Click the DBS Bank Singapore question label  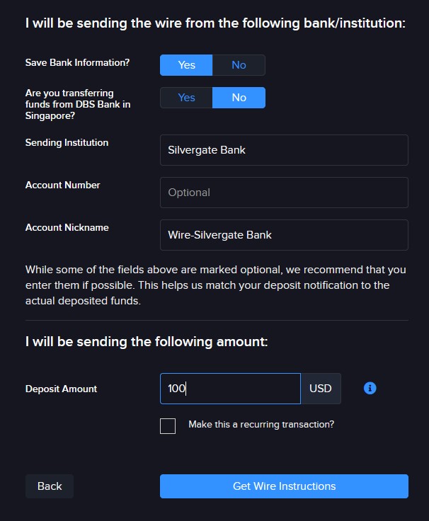78,104
